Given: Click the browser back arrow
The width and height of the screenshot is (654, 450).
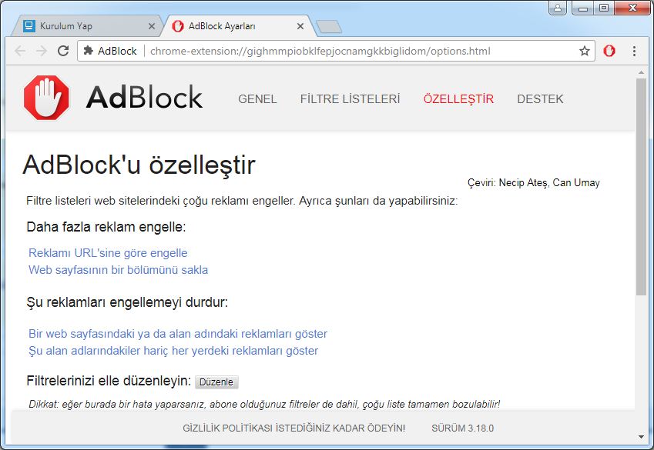Looking at the screenshot, I should coord(20,51).
